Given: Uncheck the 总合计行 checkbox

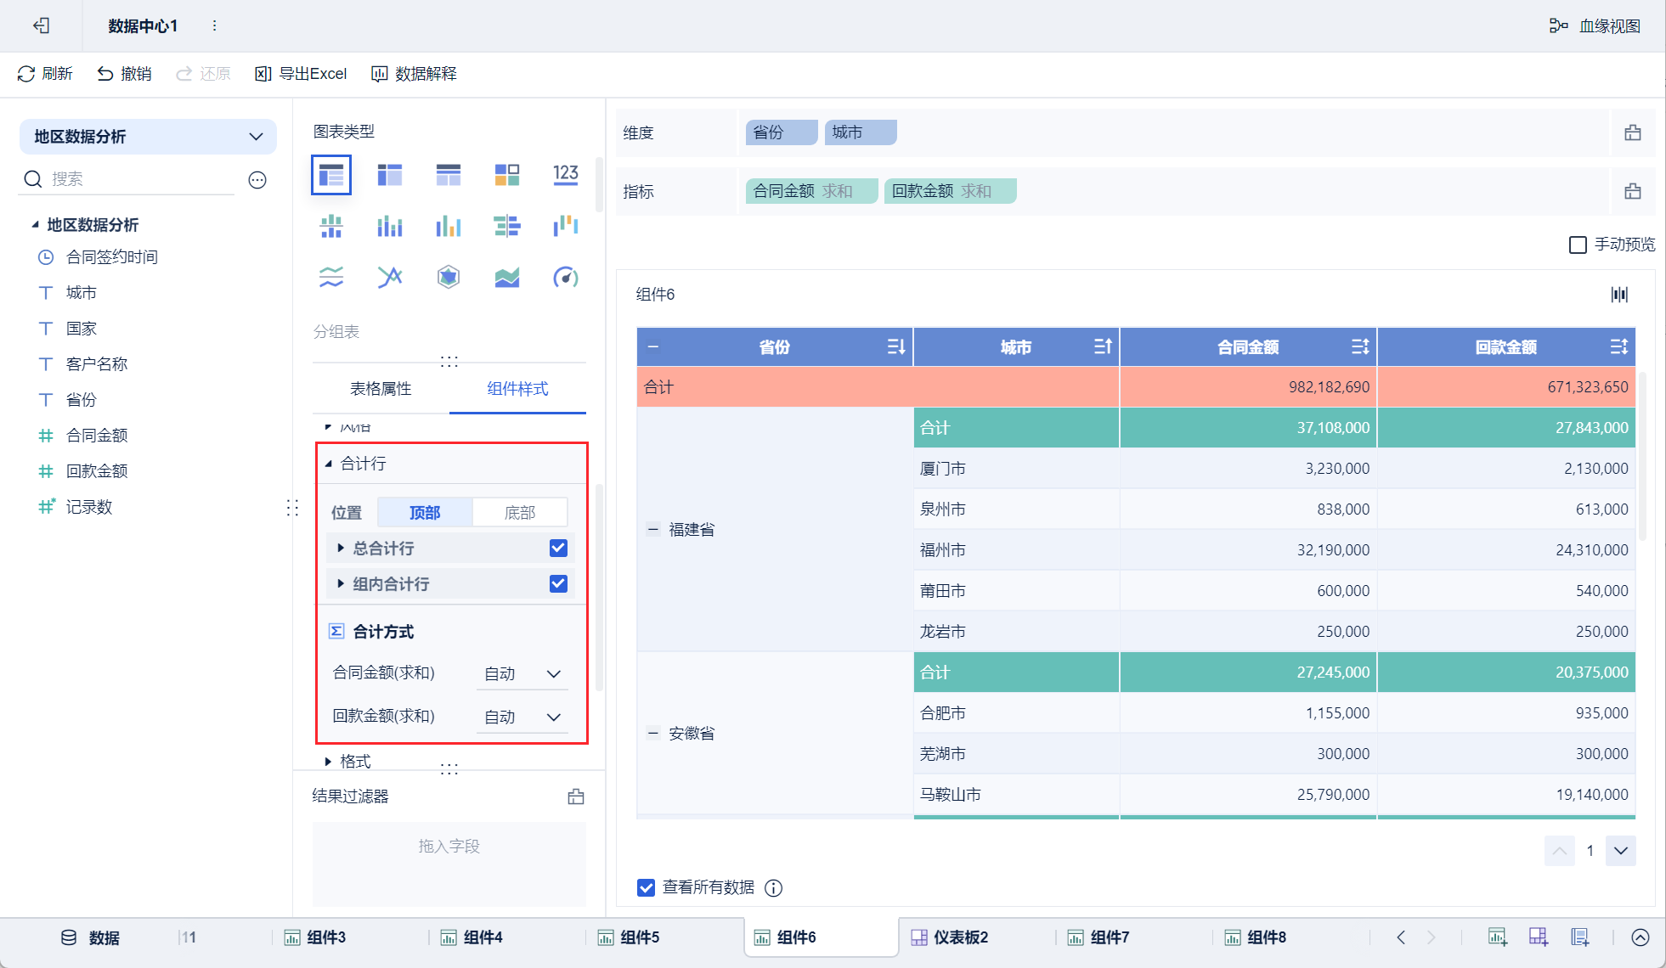Looking at the screenshot, I should click(x=558, y=548).
